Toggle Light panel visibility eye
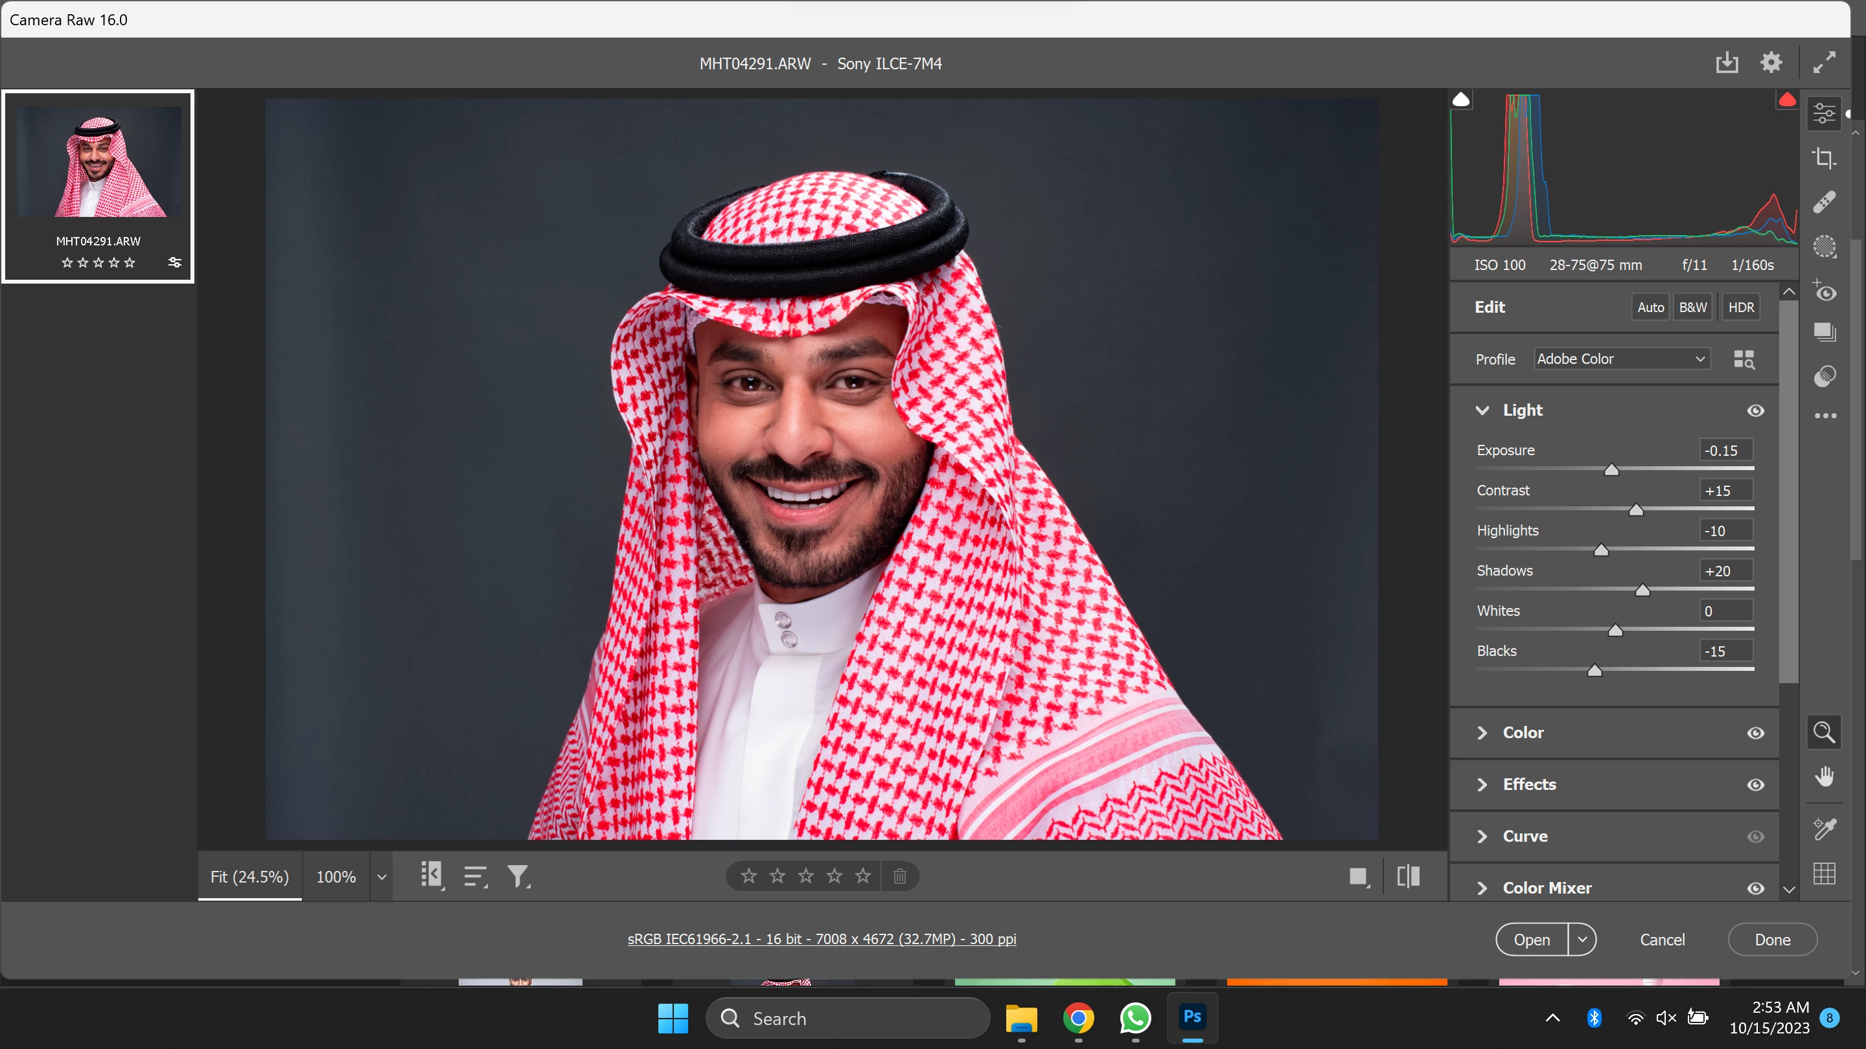This screenshot has height=1049, width=1866. tap(1755, 411)
